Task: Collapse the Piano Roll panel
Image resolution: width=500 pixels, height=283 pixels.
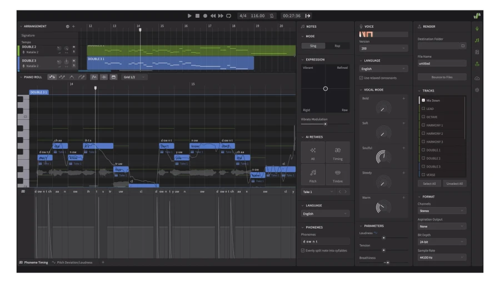Action: 21,77
